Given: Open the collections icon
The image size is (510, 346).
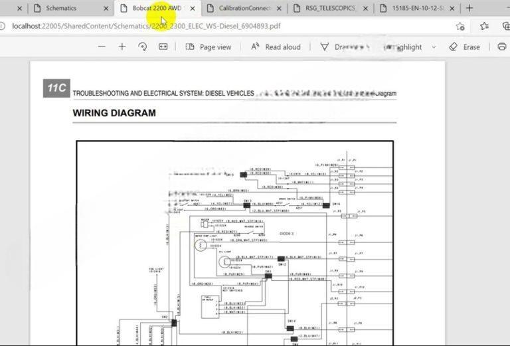Looking at the screenshot, I should click(506, 26).
